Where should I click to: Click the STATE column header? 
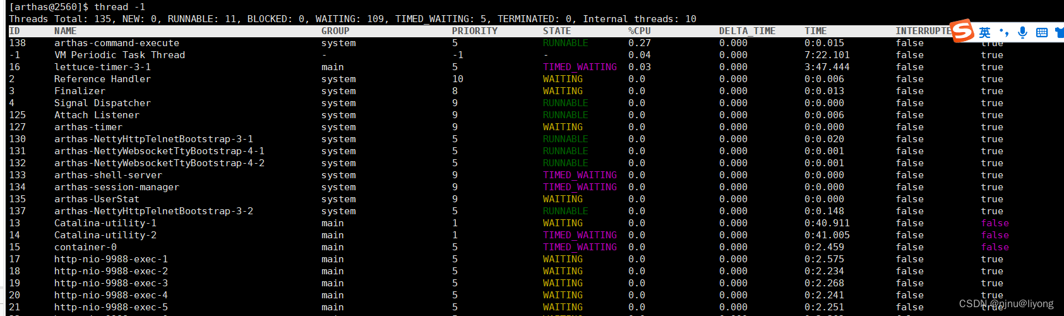click(x=557, y=31)
